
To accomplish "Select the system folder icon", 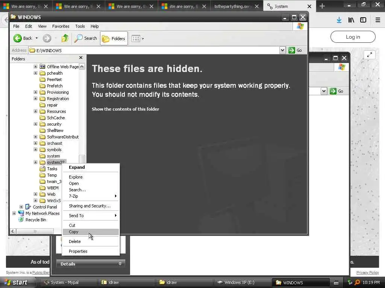I will click(42, 156).
